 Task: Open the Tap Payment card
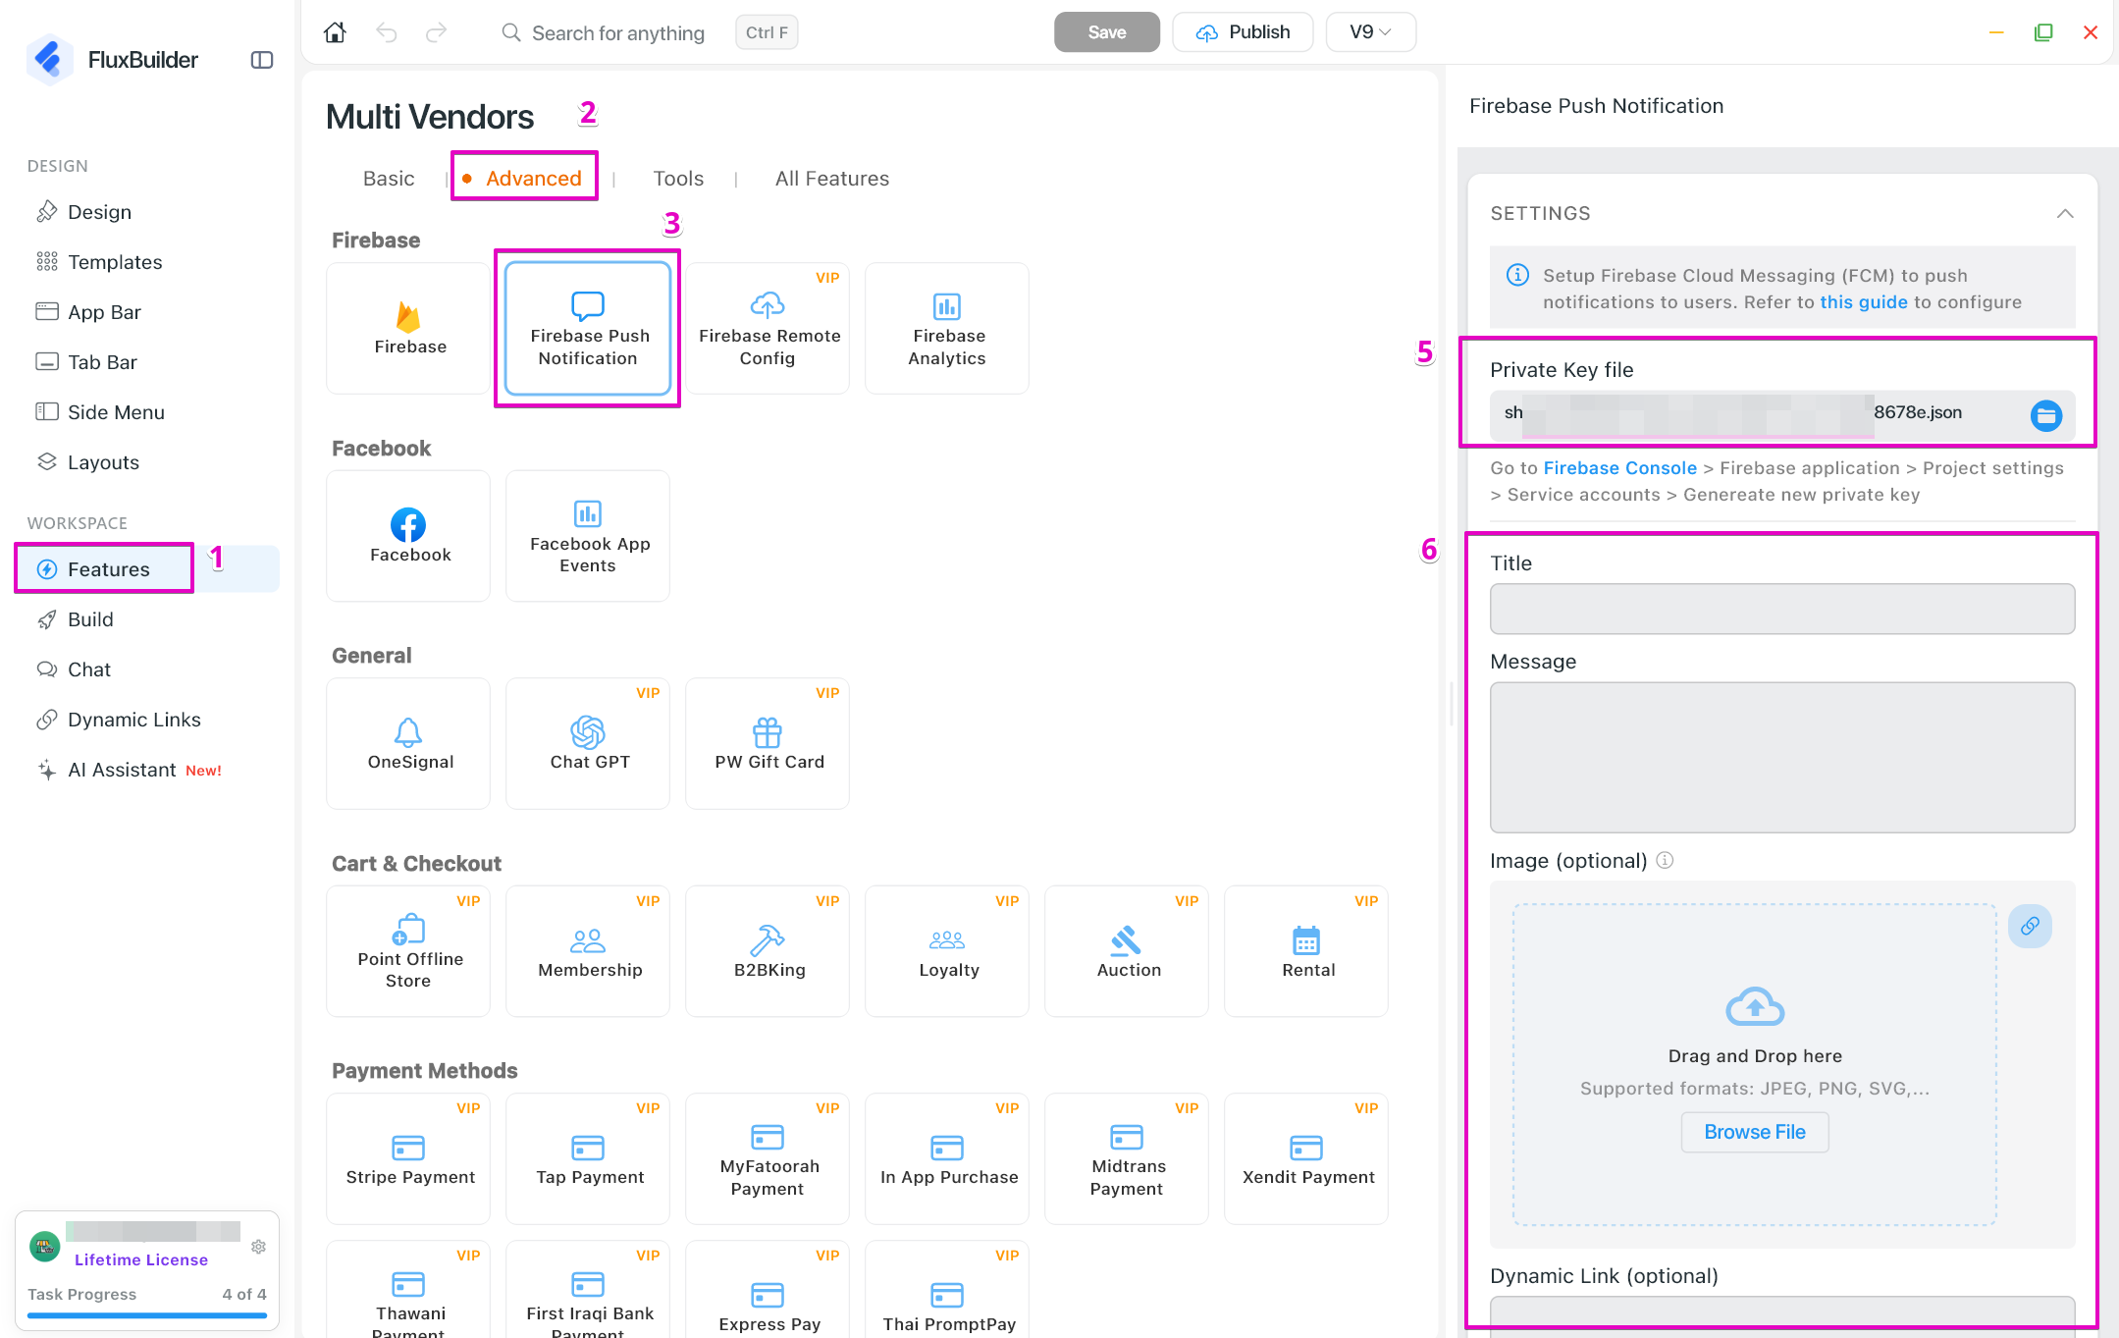[588, 1158]
